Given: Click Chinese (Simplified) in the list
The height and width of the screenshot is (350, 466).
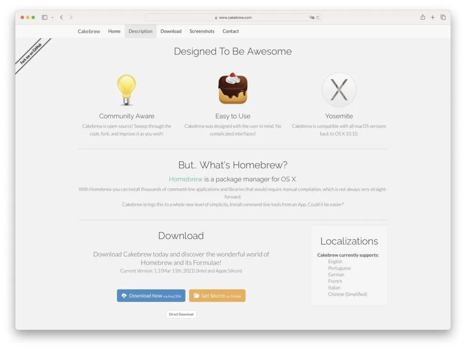Looking at the screenshot, I should click(347, 294).
